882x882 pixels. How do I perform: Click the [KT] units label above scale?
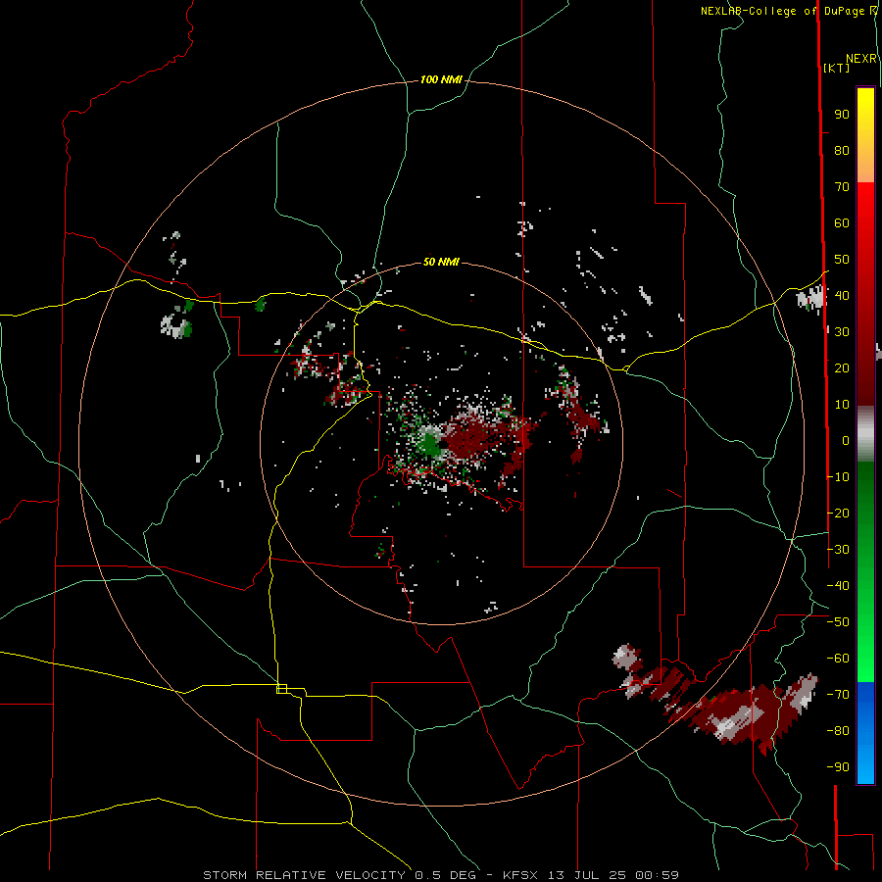(x=837, y=68)
